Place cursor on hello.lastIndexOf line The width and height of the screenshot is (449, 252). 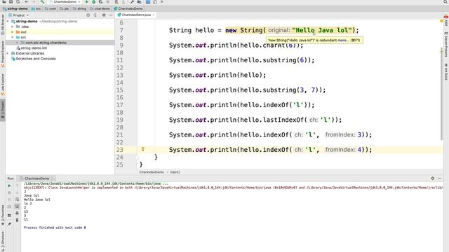255,120
